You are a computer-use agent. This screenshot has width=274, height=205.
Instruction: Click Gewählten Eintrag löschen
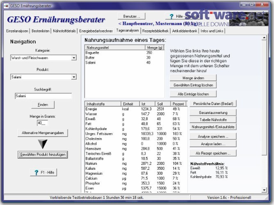[193, 85]
